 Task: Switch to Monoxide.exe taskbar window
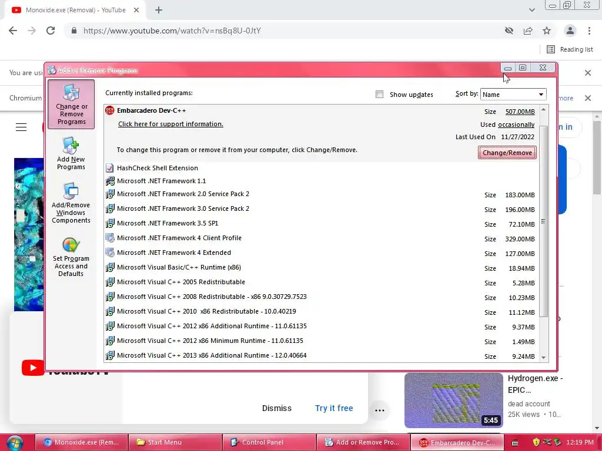click(x=81, y=442)
